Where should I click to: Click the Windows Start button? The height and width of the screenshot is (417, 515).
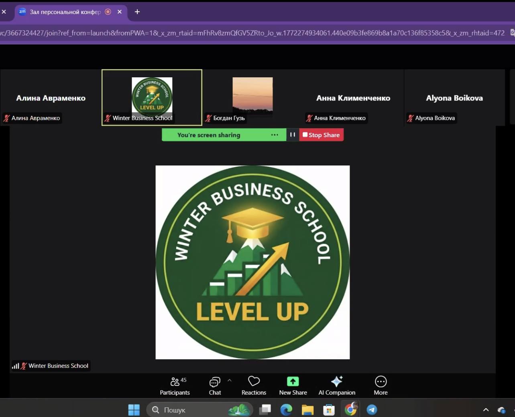point(134,410)
